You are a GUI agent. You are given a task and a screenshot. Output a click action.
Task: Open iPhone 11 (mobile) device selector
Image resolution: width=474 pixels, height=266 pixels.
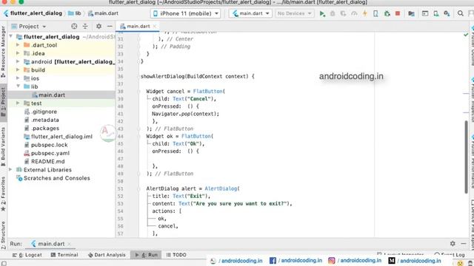(185, 13)
